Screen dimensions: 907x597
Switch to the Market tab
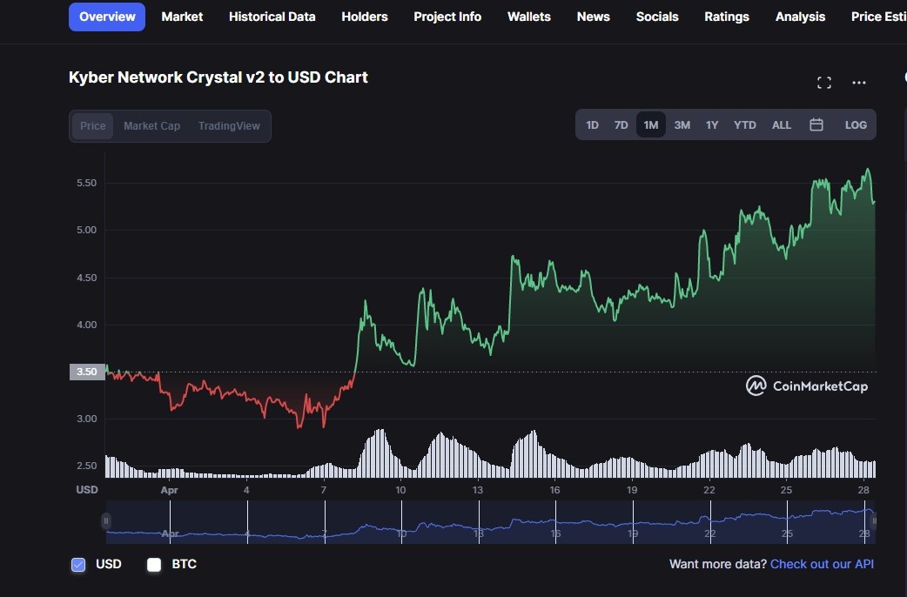click(x=182, y=17)
